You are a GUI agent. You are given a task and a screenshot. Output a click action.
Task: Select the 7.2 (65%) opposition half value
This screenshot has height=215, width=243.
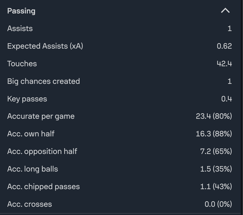click(x=216, y=151)
